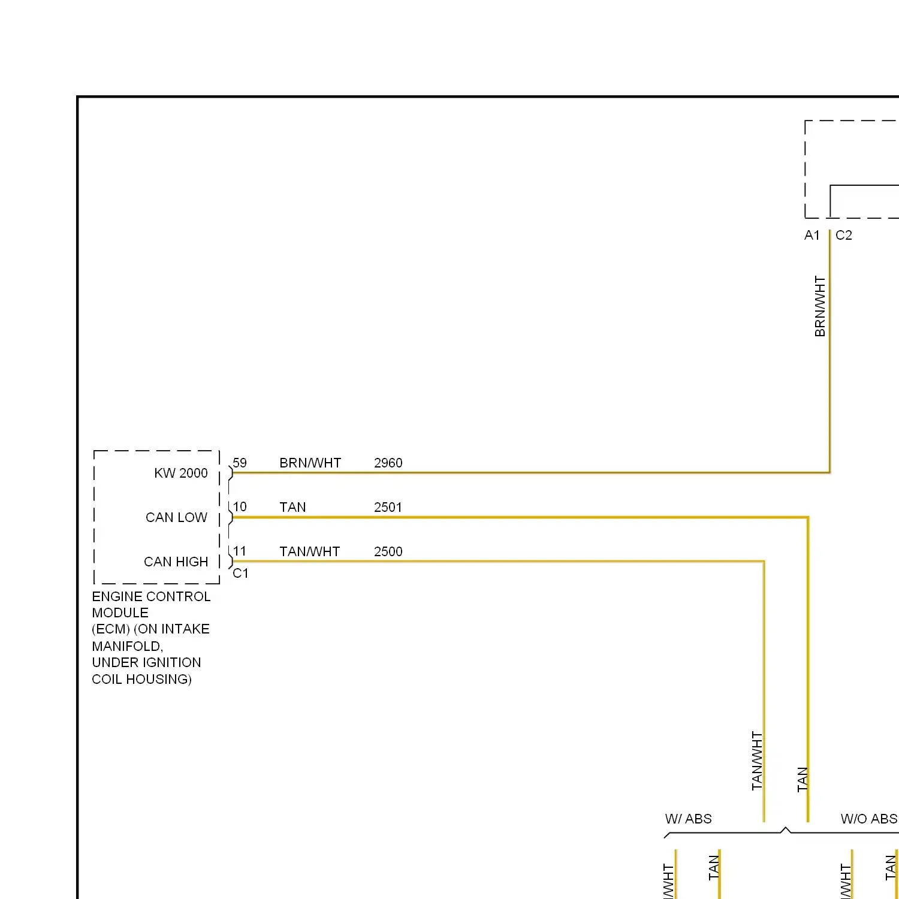Select circuit number 2501

click(388, 507)
